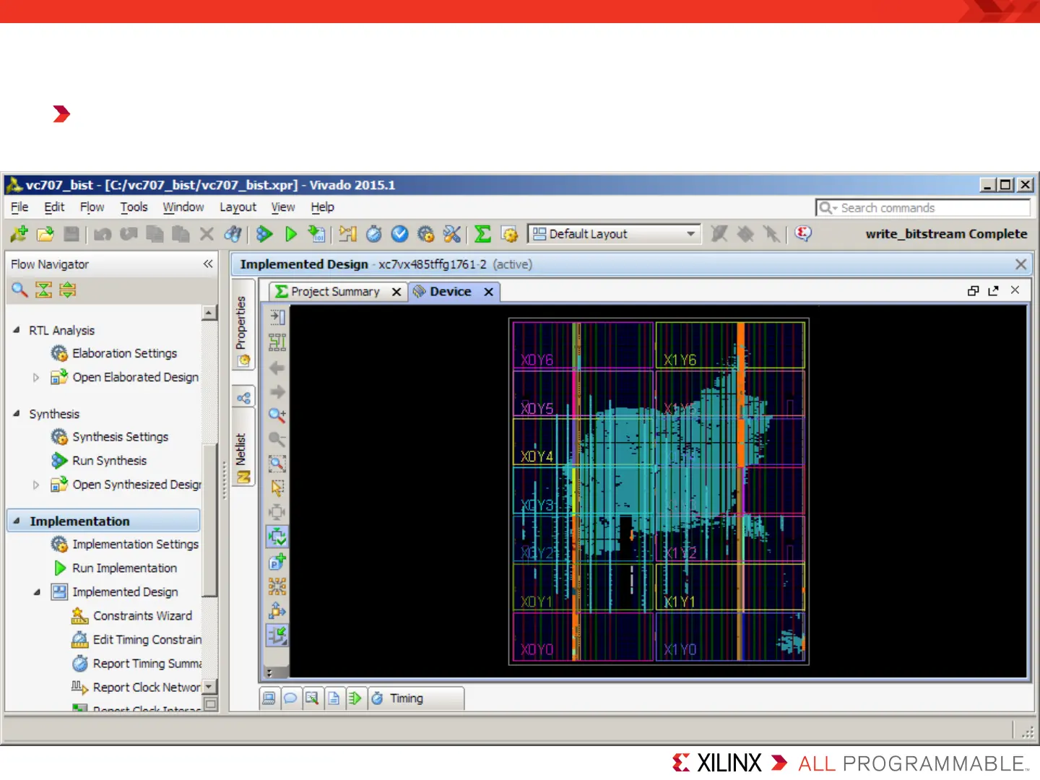This screenshot has width=1040, height=780.
Task: Expand more Device toolbar options at bottom
Action: coord(269,672)
